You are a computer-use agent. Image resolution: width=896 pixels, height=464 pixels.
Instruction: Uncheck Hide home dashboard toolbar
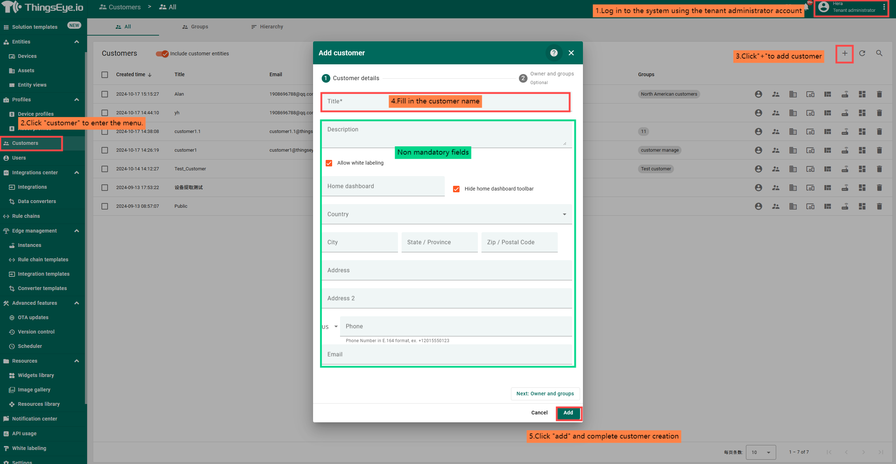tap(456, 189)
